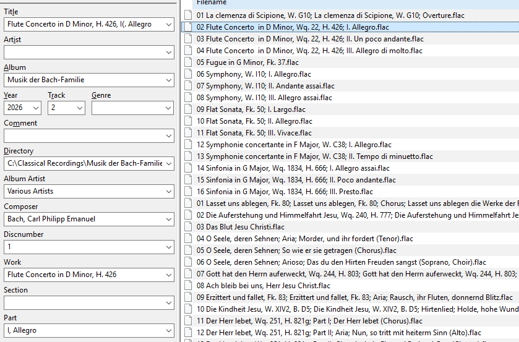This screenshot has width=519, height=342.
Task: Open the Track number dropdown
Action: click(x=80, y=108)
